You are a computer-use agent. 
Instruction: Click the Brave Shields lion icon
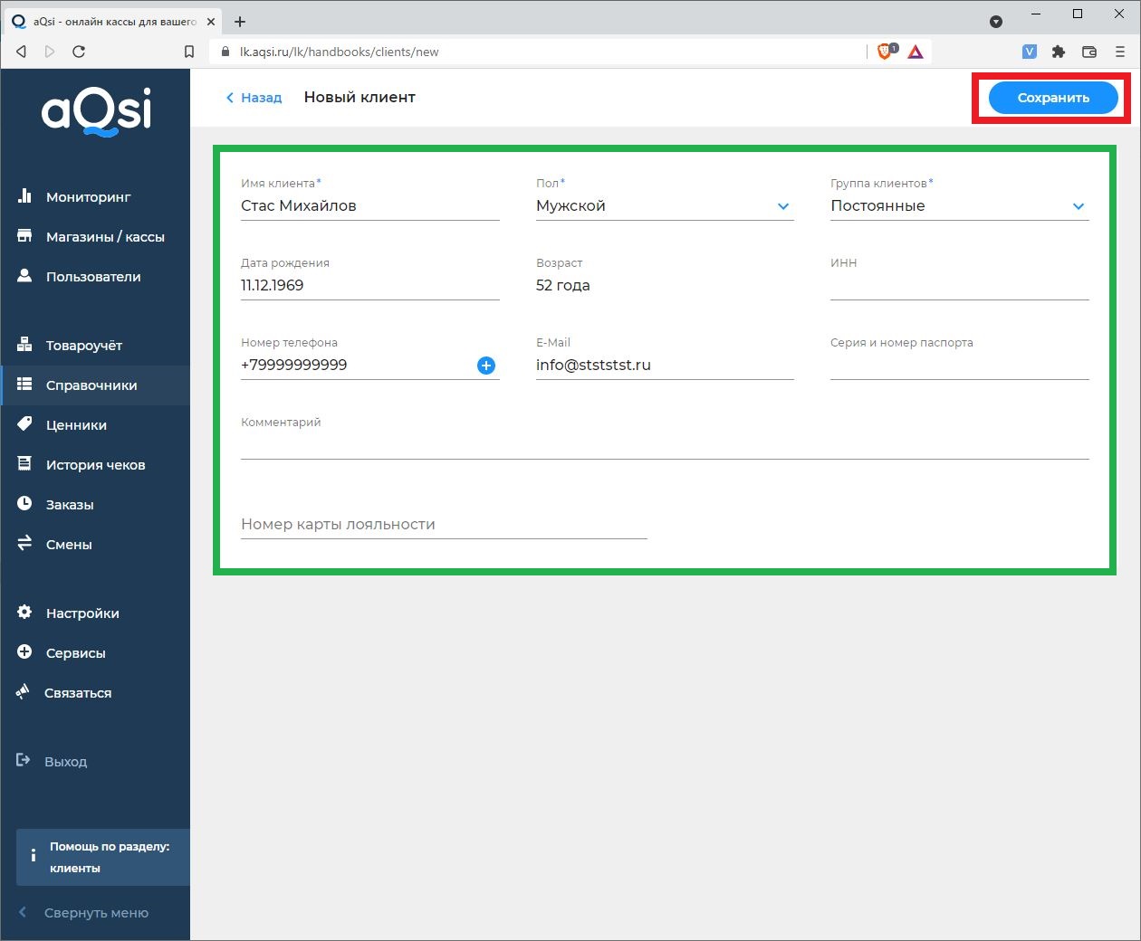pos(885,52)
